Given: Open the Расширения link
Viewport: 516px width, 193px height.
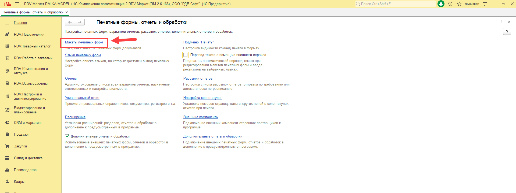Looking at the screenshot, I should (x=75, y=117).
